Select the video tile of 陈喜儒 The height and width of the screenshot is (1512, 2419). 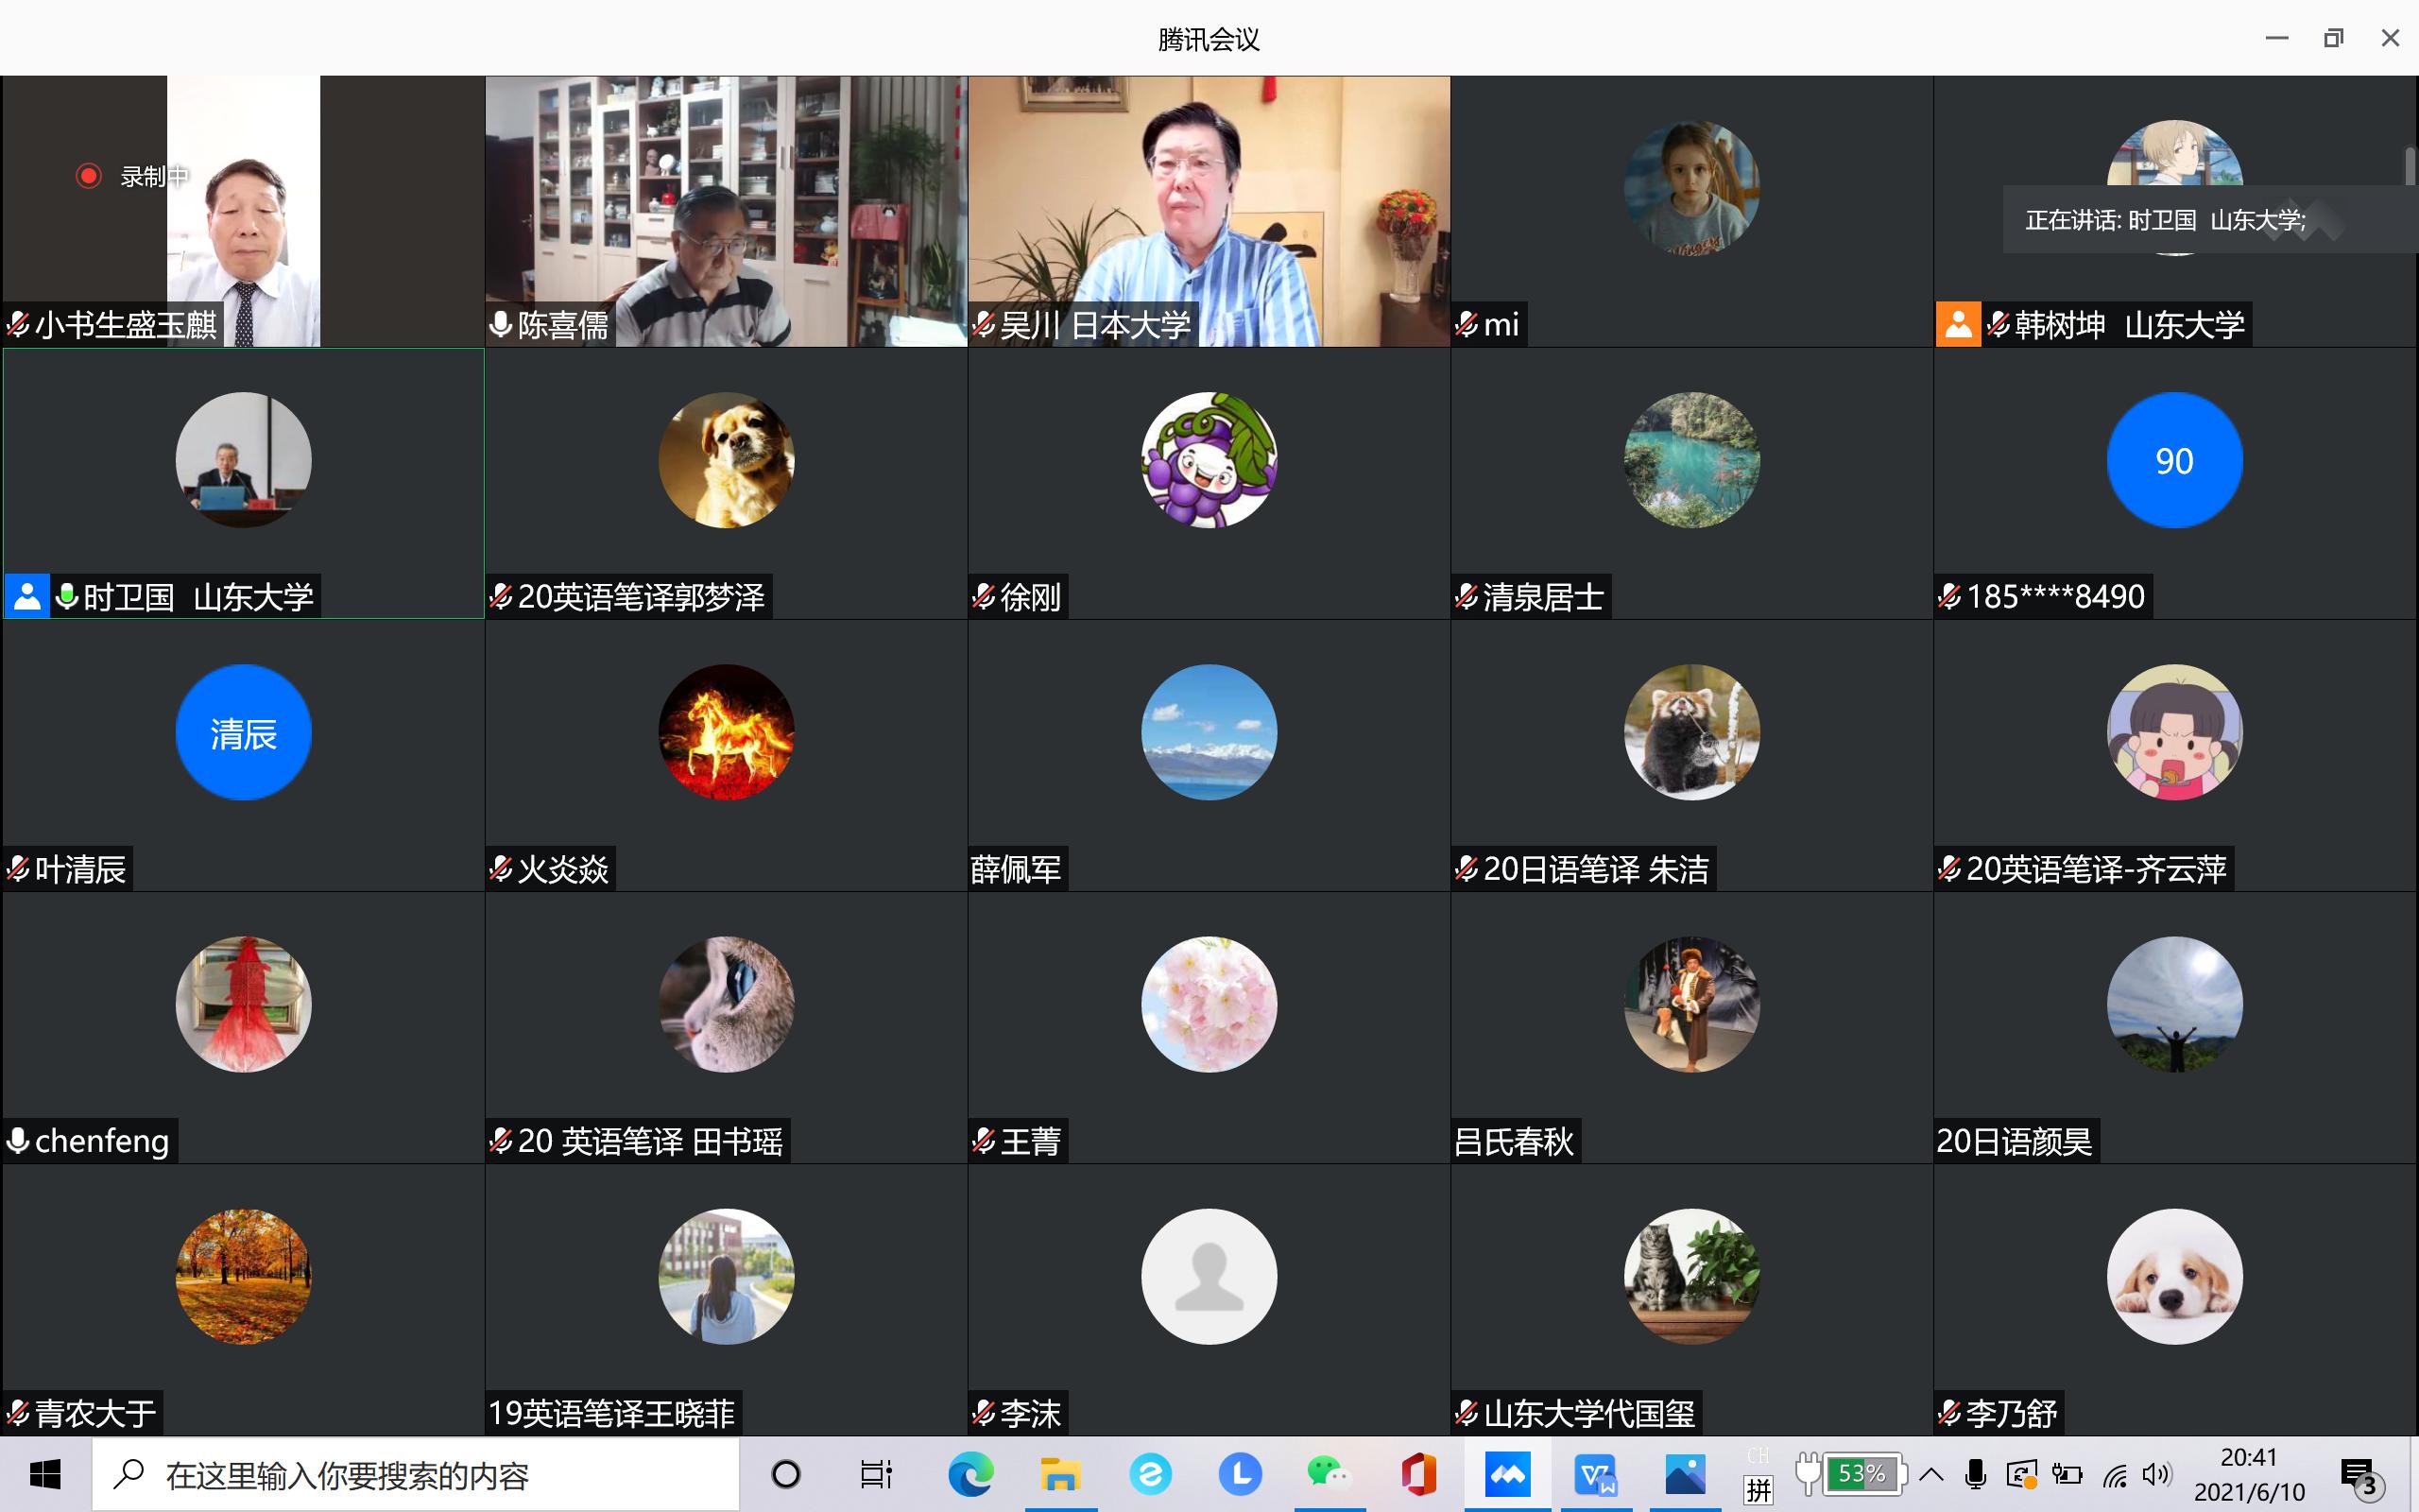(x=727, y=212)
